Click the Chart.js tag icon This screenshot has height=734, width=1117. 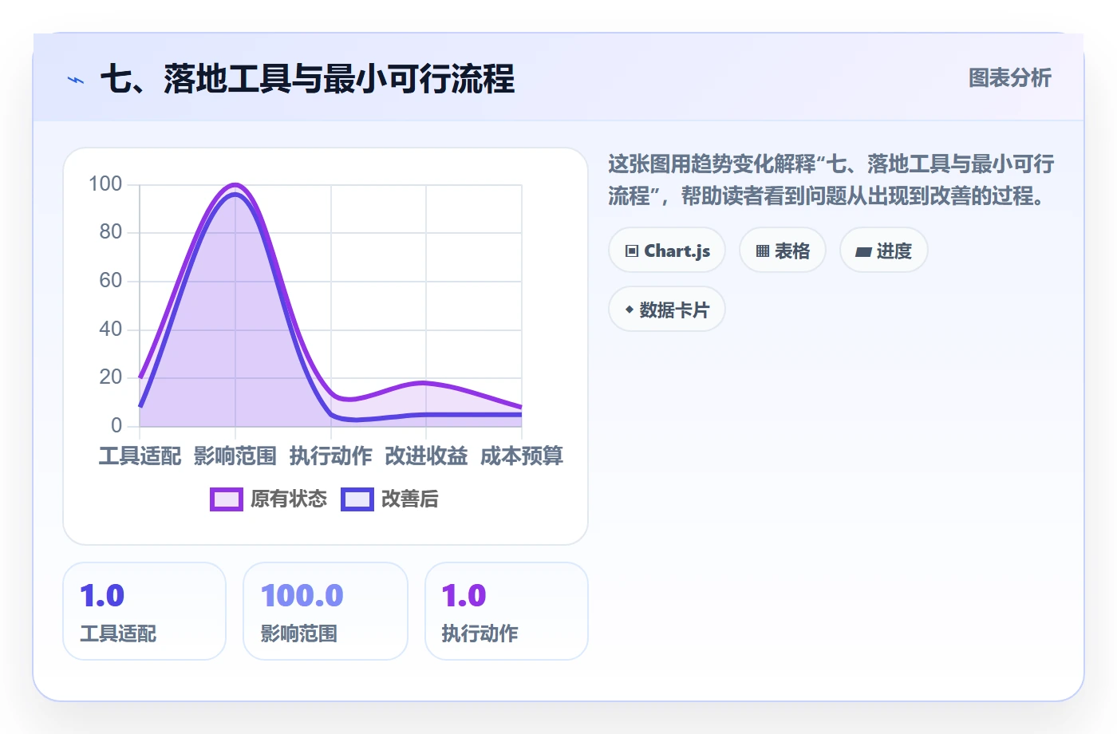pyautogui.click(x=632, y=251)
